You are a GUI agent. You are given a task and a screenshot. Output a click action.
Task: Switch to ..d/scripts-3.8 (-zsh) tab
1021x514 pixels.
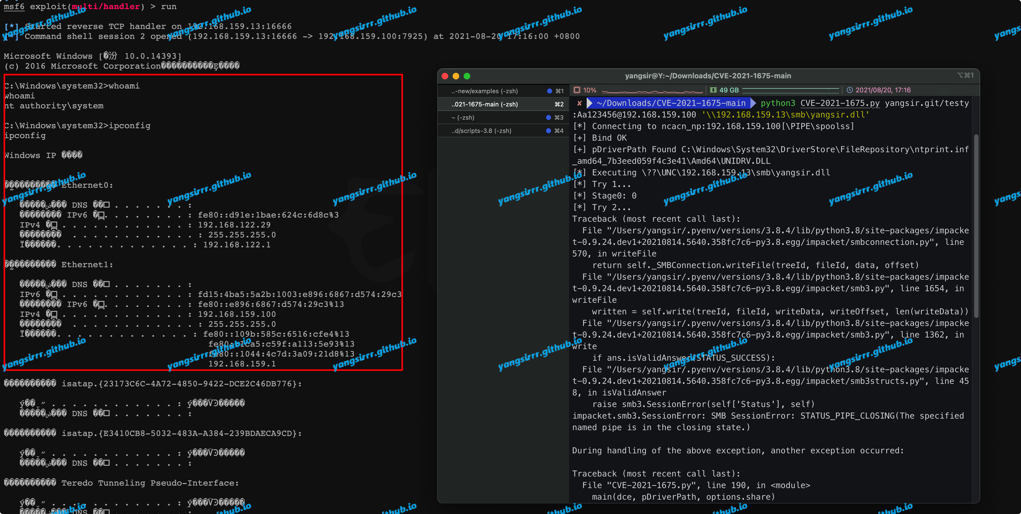[481, 130]
